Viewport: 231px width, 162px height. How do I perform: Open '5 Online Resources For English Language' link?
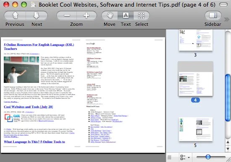point(39,46)
